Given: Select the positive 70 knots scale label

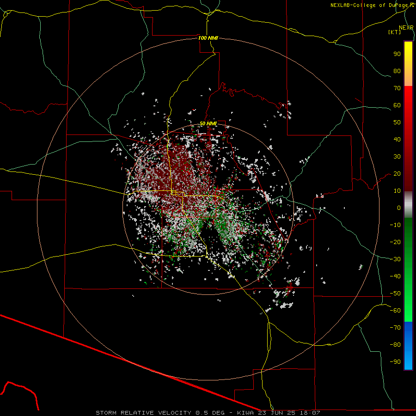Looking at the screenshot, I should point(397,88).
